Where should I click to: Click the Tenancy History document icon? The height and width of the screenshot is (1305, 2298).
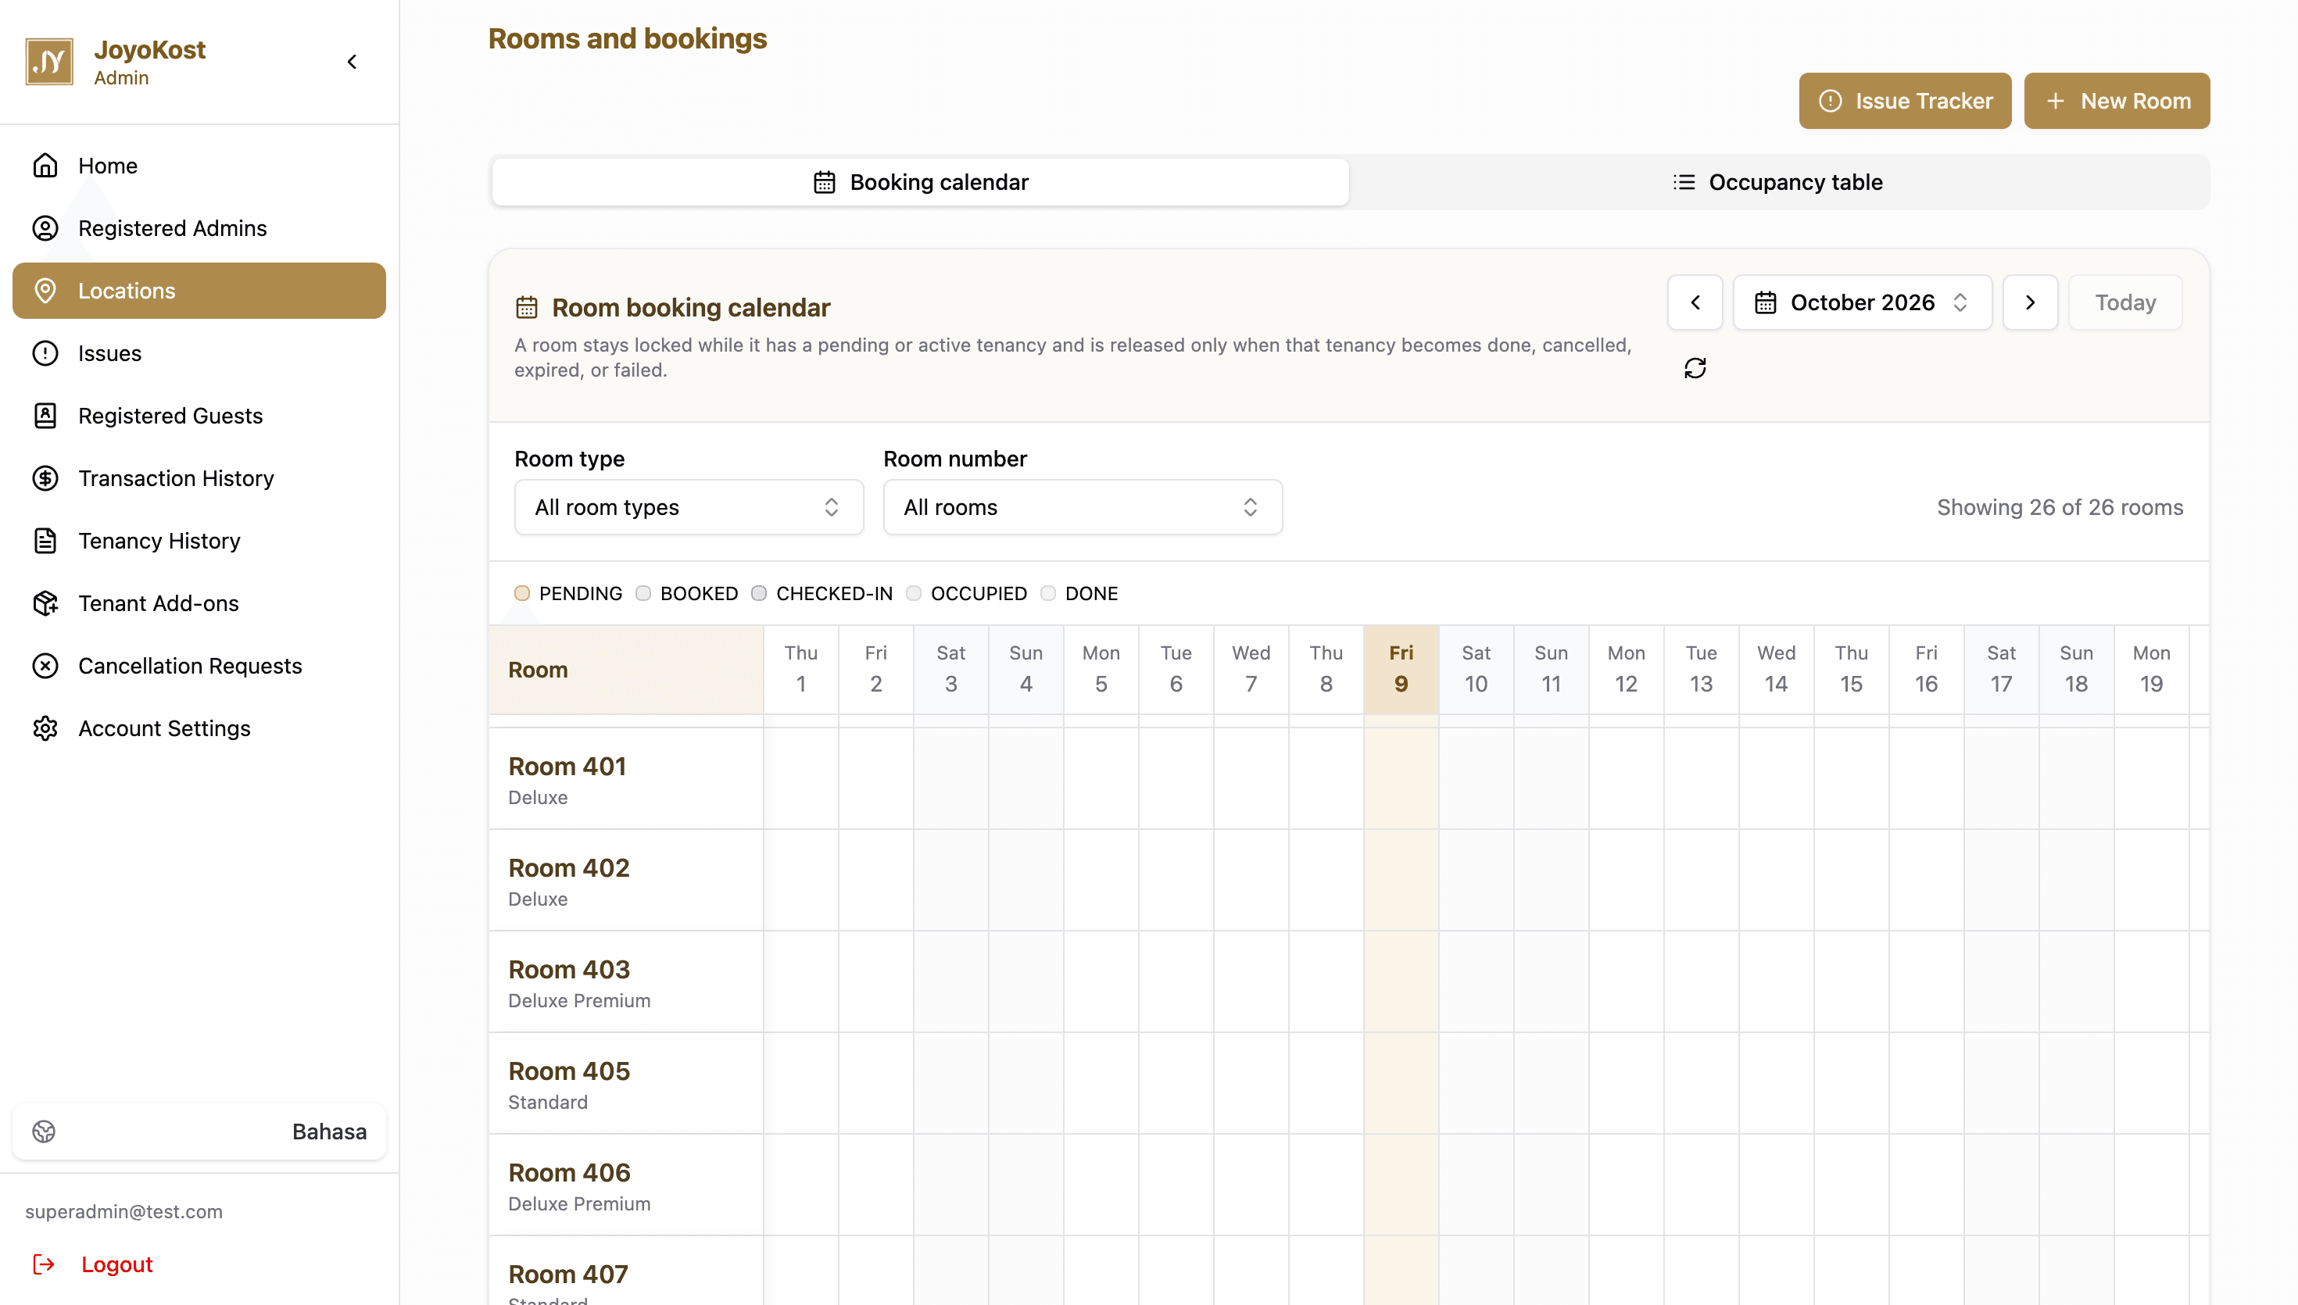click(45, 541)
